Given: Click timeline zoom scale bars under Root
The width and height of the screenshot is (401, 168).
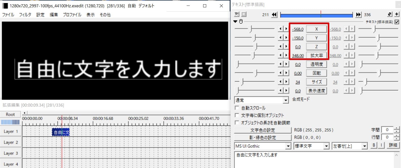Looking at the screenshot, I should 10,122.
